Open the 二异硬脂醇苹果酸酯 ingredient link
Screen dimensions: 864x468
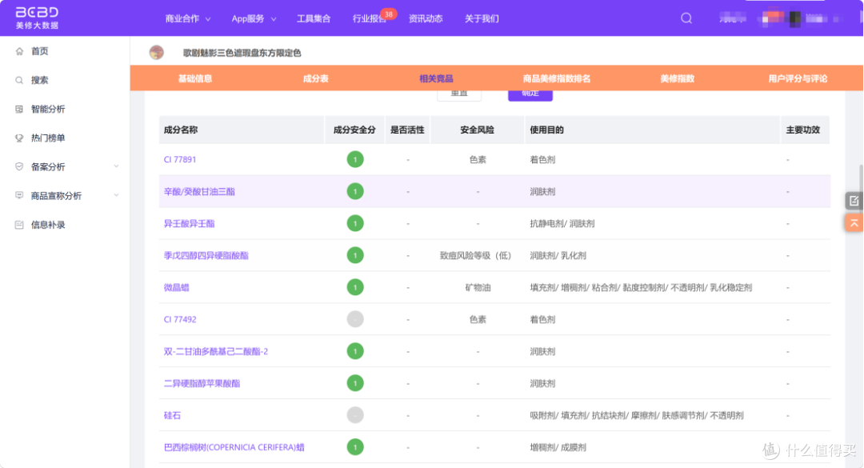pyautogui.click(x=202, y=383)
